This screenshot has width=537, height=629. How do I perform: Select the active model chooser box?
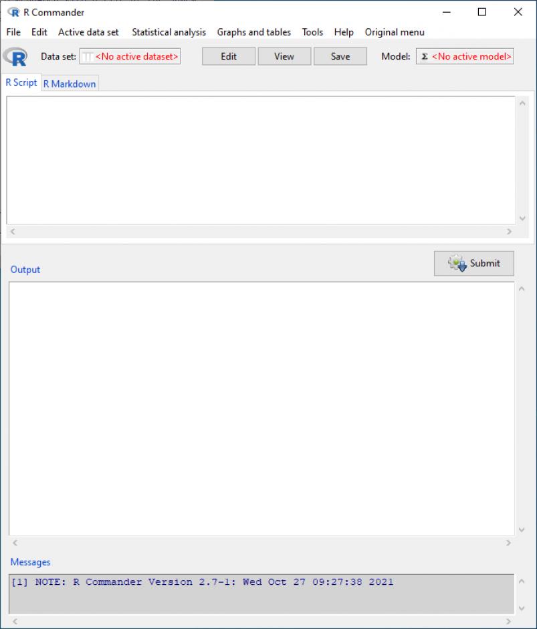(x=465, y=57)
